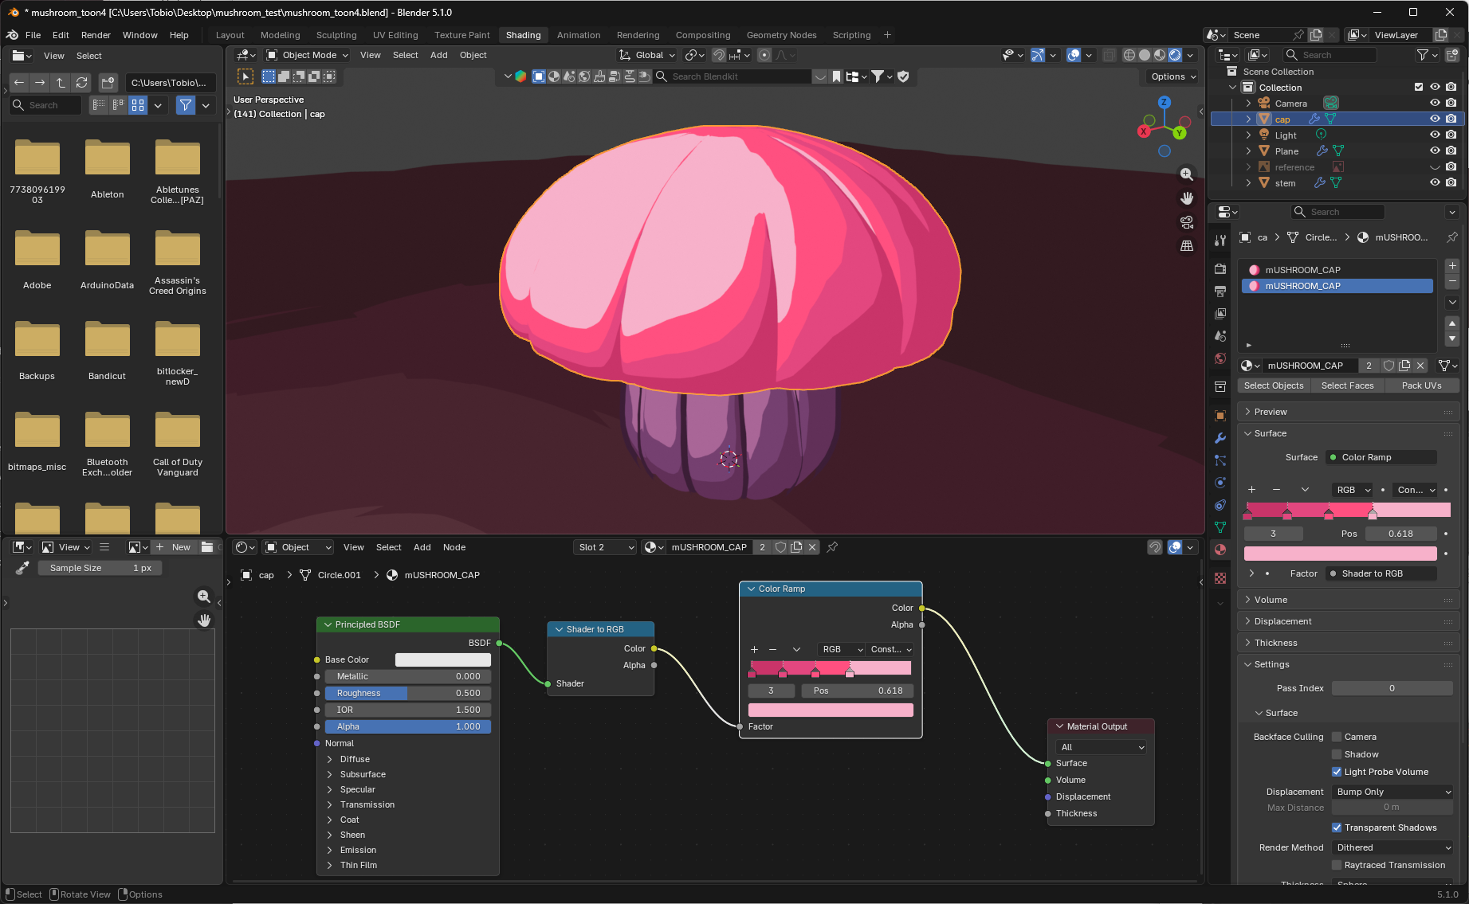Switch to orthographic grid view icon
Screen dimensions: 1469x904
1187,246
